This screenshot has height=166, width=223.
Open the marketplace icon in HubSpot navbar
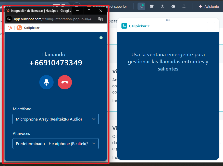coord(152,6)
